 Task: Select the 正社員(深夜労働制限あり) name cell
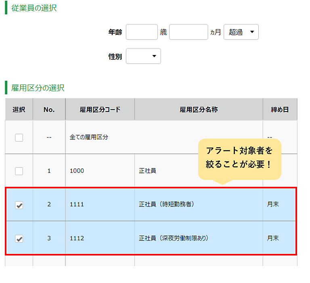pos(199,238)
